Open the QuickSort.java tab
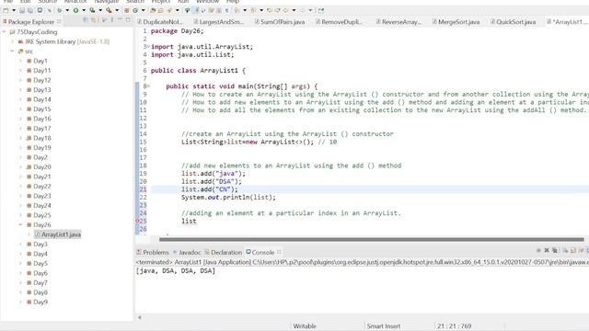The height and width of the screenshot is (331, 589). pos(513,22)
